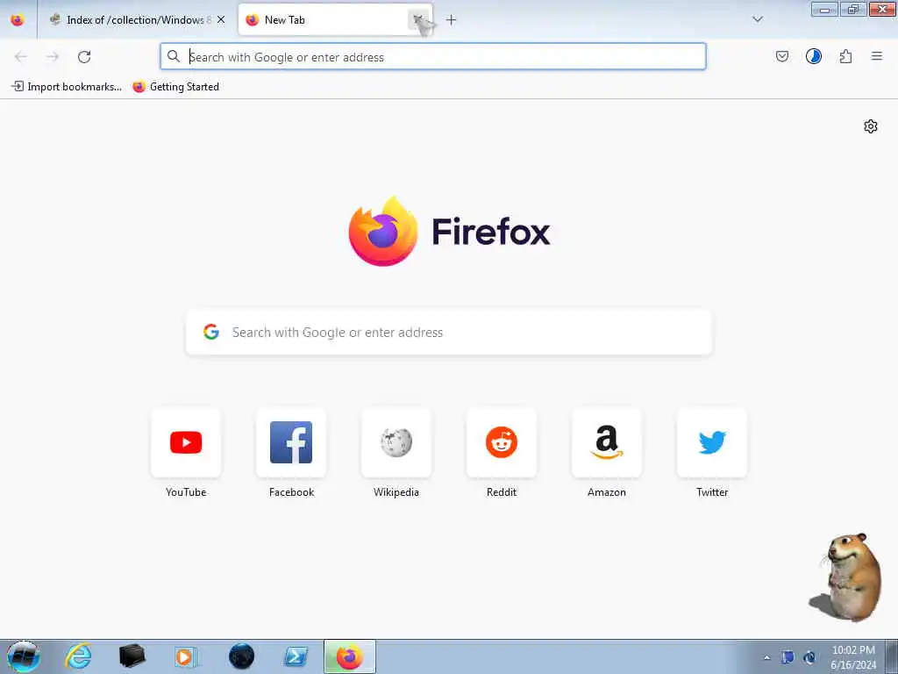Open a new tab with plus button
This screenshot has width=898, height=674.
point(452,20)
